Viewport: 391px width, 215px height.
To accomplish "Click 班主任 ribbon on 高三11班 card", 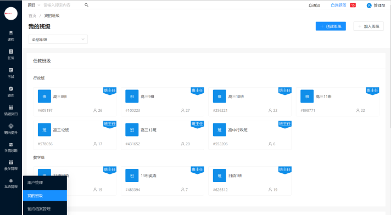I will (372, 91).
